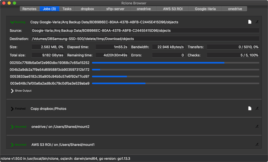The width and height of the screenshot is (268, 162).
Task: Open the first onedrive tab next to sftp-server
Action: click(x=144, y=9)
